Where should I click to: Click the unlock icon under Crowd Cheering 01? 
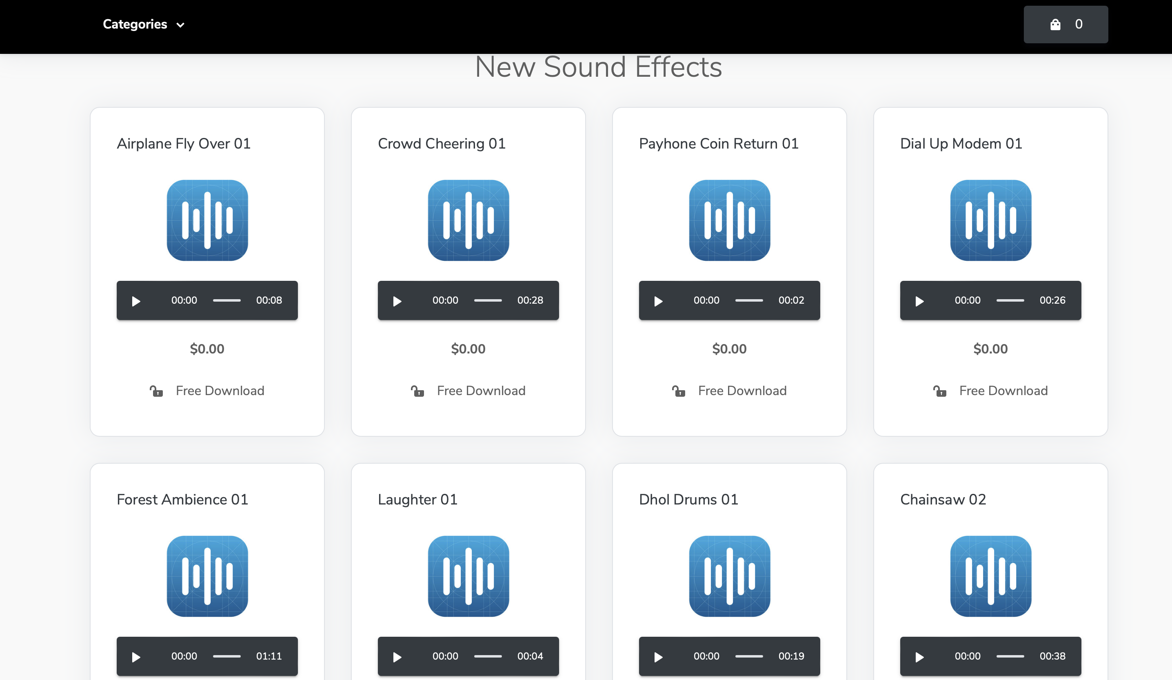pos(417,391)
